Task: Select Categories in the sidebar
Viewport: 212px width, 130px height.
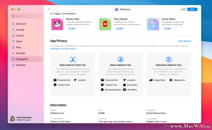Action: click(x=26, y=59)
